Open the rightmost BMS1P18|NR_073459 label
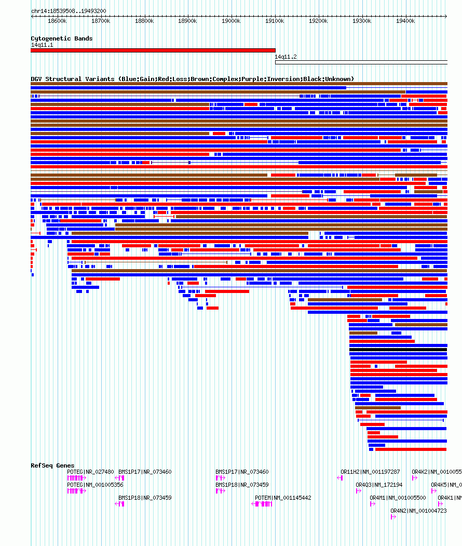This screenshot has width=462, height=546. [242, 485]
